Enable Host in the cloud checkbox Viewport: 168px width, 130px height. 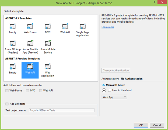tap(110, 90)
